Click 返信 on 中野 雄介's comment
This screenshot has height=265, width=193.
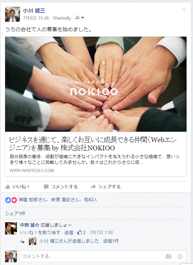click(69, 232)
